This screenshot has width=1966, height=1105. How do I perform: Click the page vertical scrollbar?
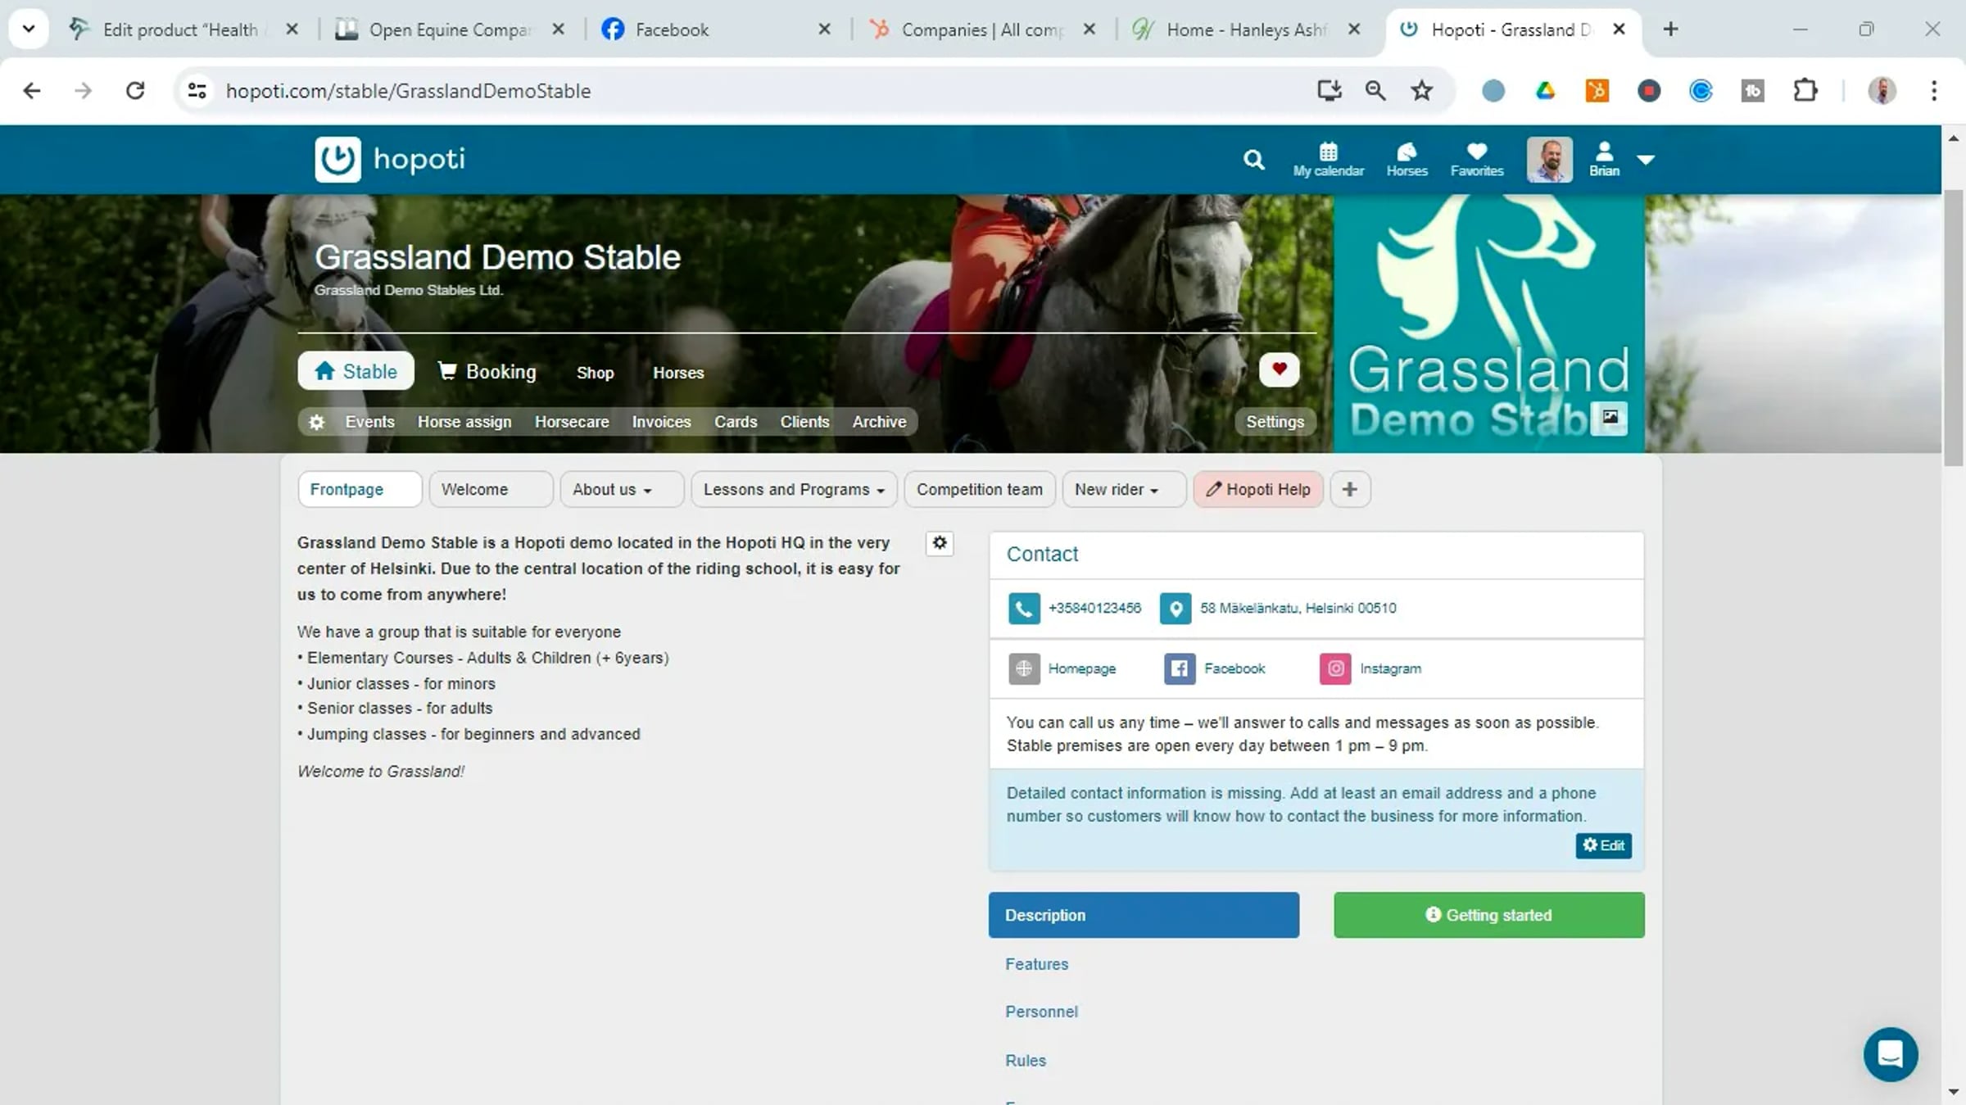1953,328
